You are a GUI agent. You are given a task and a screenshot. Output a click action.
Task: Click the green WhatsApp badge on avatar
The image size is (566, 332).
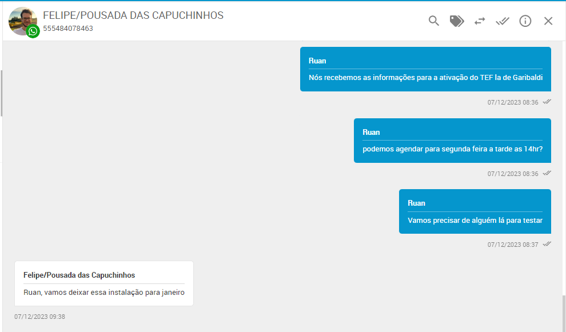tap(33, 31)
